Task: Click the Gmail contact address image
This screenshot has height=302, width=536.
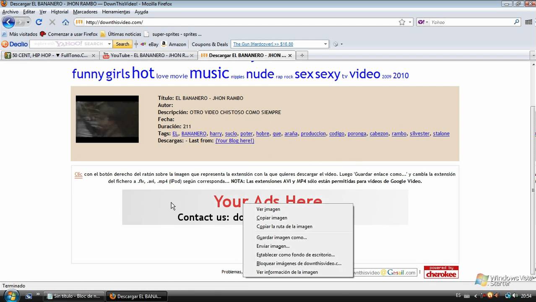Action: pos(385,273)
